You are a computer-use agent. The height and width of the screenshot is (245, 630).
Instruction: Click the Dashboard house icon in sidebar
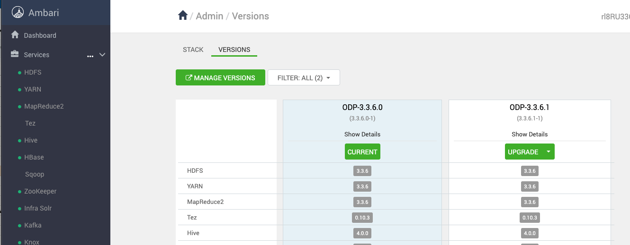[15, 35]
